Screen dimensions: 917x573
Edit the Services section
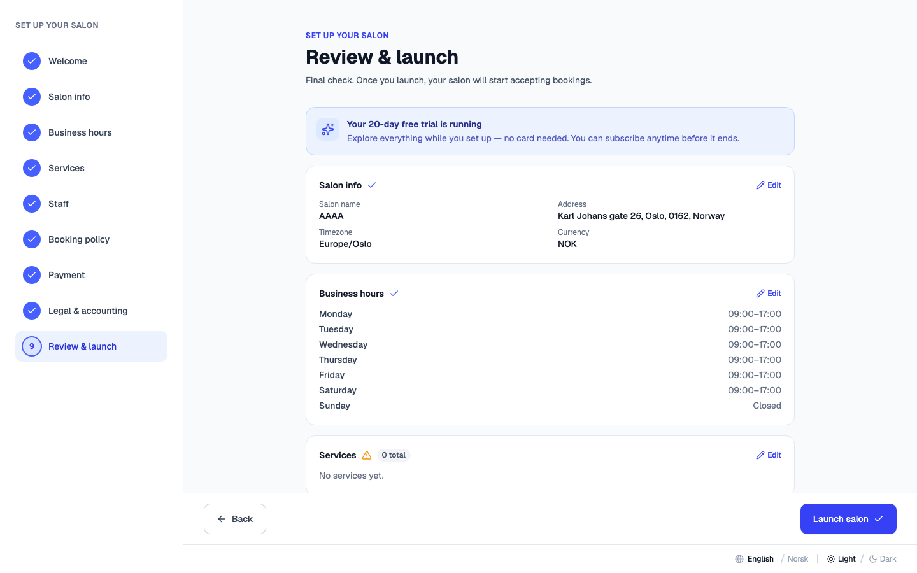pos(769,455)
